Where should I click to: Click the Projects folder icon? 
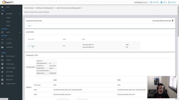point(2,60)
